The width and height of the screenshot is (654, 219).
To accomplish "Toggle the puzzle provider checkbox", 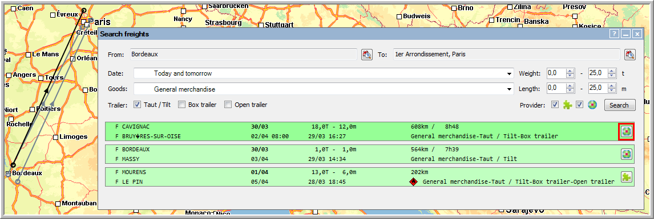I will 555,105.
